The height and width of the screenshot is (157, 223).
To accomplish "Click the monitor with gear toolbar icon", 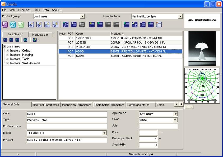I will coord(47,25).
